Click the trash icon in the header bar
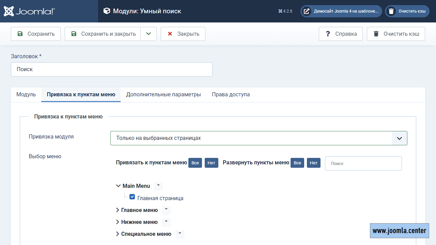This screenshot has height=245, width=436. coord(391,11)
